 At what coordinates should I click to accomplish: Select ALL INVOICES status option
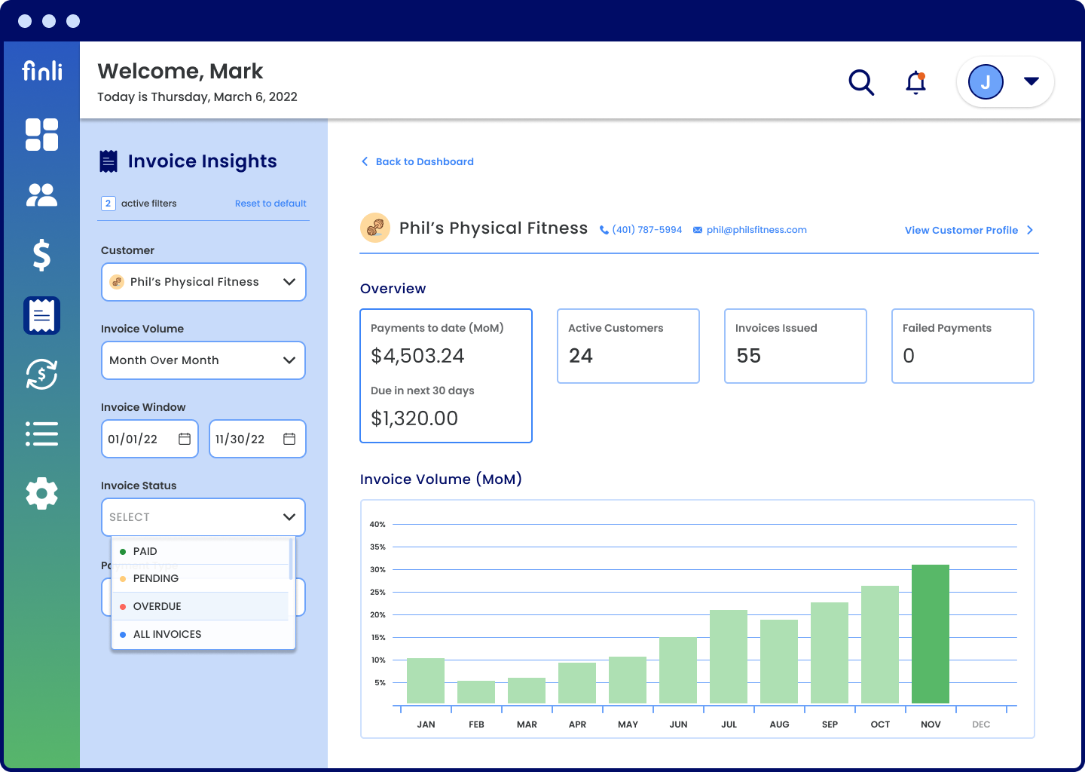(x=167, y=635)
